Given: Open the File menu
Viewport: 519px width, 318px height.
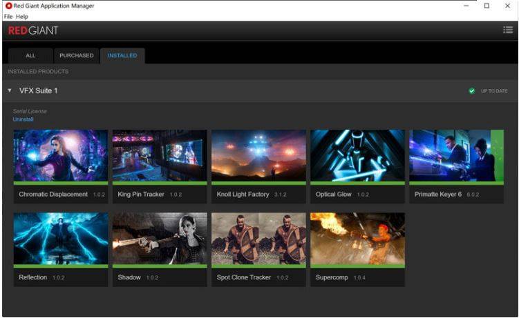Looking at the screenshot, I should 8,17.
